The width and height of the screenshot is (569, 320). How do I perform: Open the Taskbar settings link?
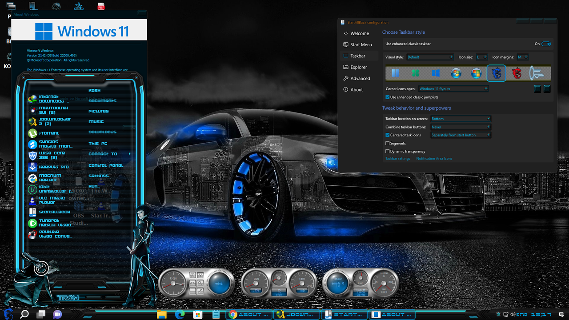click(398, 158)
